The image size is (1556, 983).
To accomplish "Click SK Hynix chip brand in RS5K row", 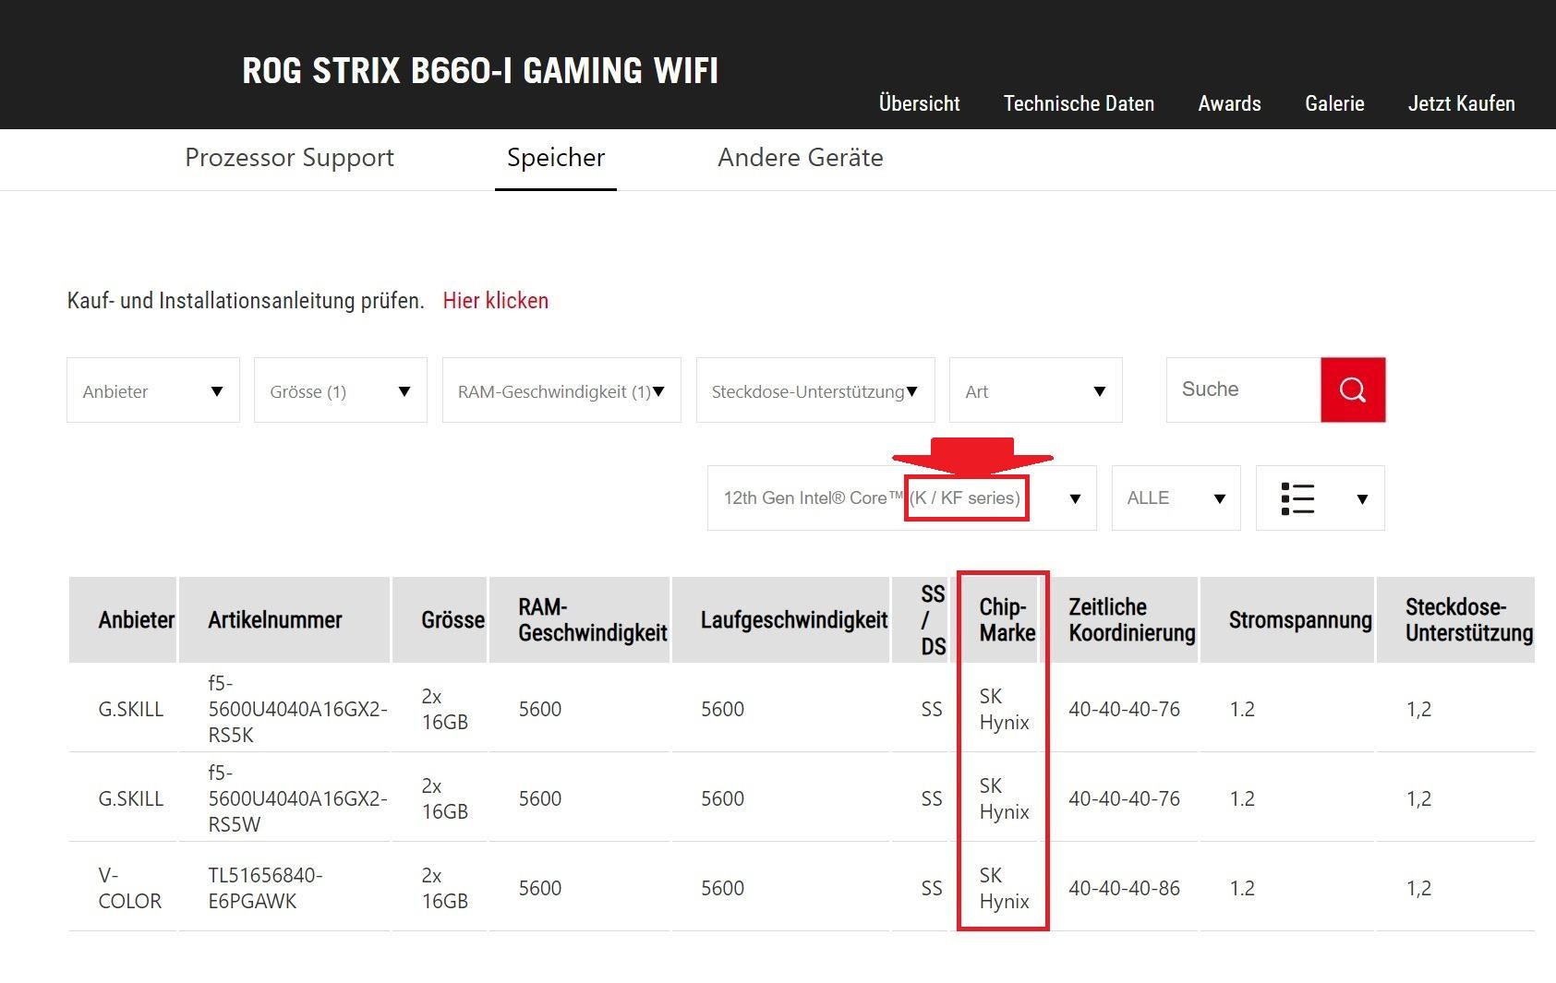I will coord(1004,709).
